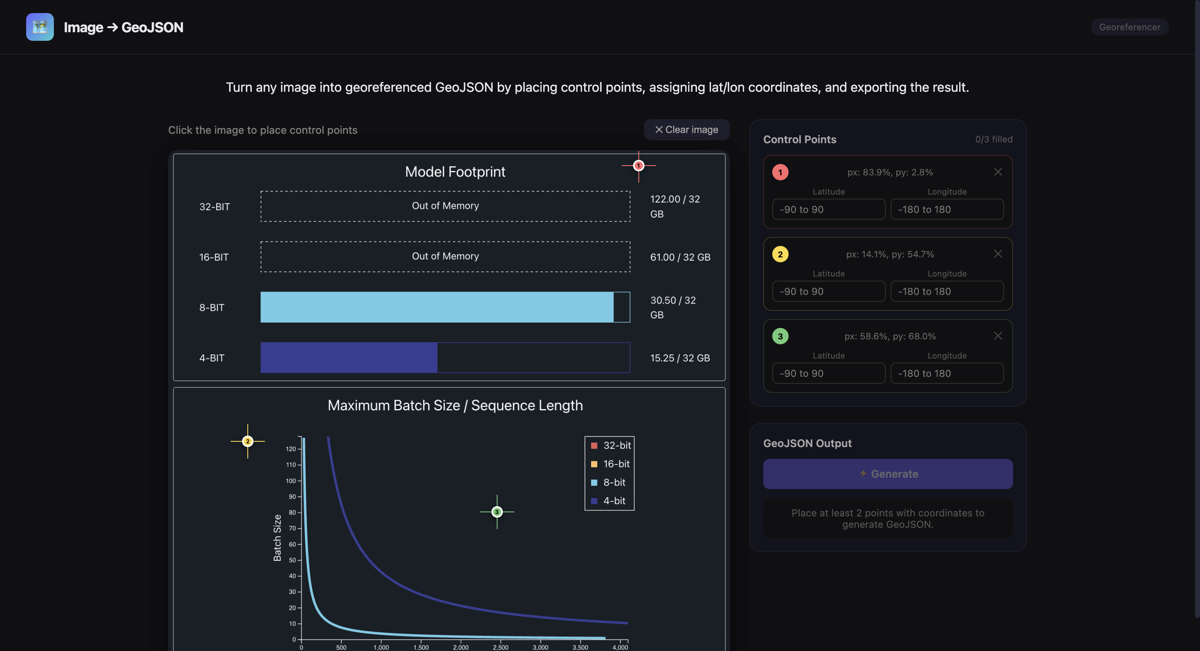Remove control point 1 with its X
The height and width of the screenshot is (651, 1200).
click(x=998, y=172)
